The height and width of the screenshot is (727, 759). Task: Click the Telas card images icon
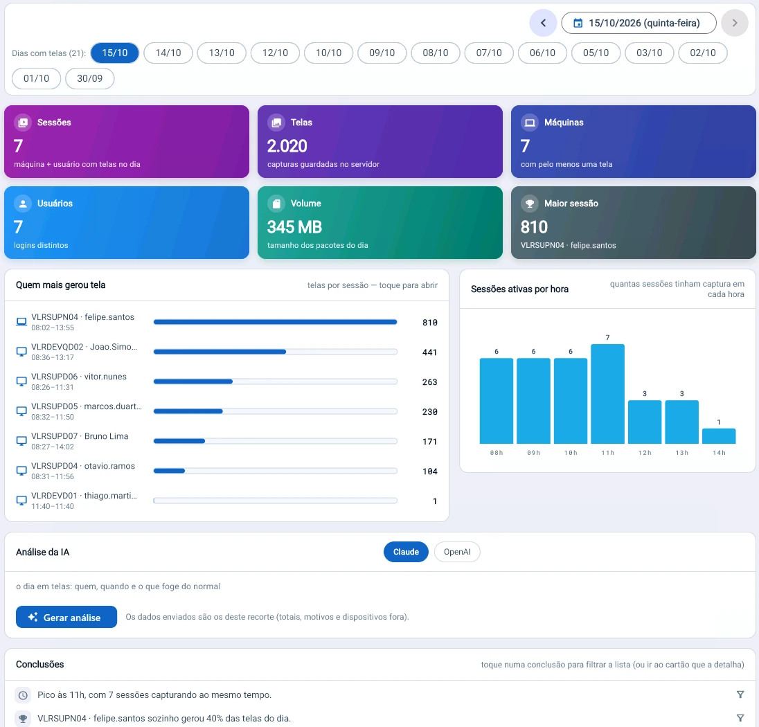click(276, 123)
